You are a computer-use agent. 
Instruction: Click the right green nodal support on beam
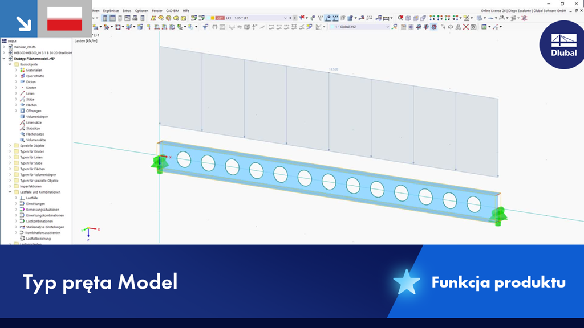[498, 216]
